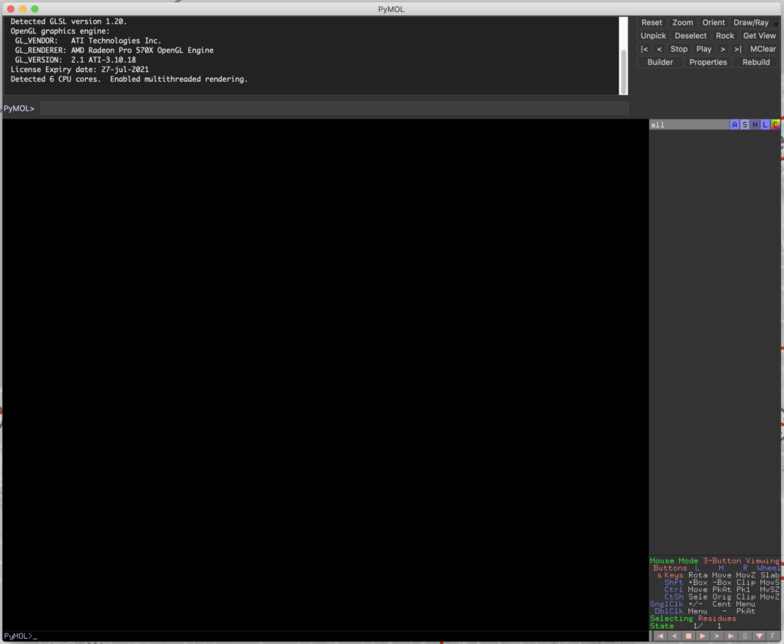Image resolution: width=784 pixels, height=644 pixels.
Task: Click the Rebuild button
Action: coord(756,63)
